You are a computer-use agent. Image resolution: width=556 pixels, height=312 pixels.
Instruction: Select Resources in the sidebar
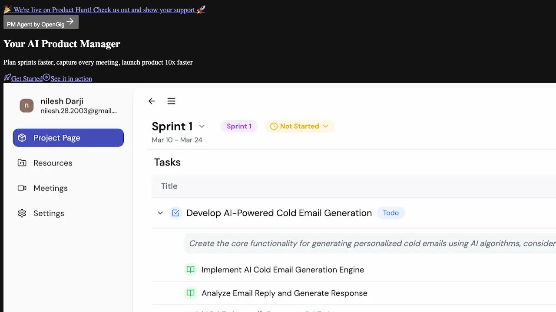tap(53, 163)
